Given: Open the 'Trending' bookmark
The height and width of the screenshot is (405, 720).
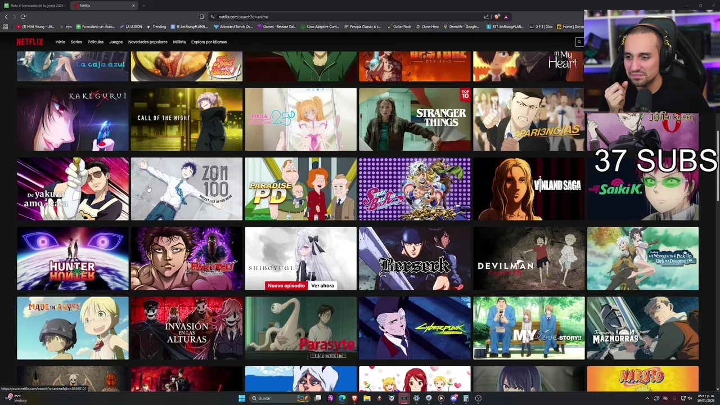Looking at the screenshot, I should 156,26.
